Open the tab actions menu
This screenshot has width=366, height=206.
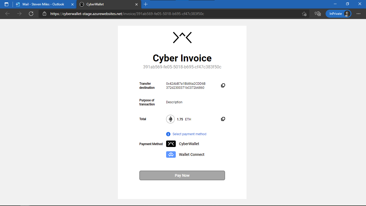[x=6, y=4]
